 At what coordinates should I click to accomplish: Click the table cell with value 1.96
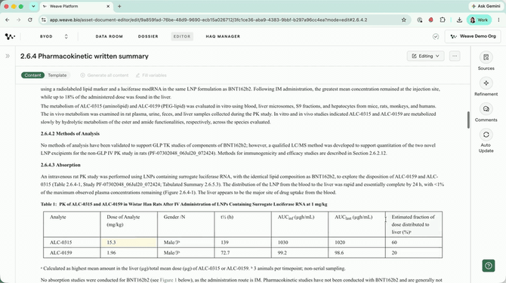click(x=128, y=253)
